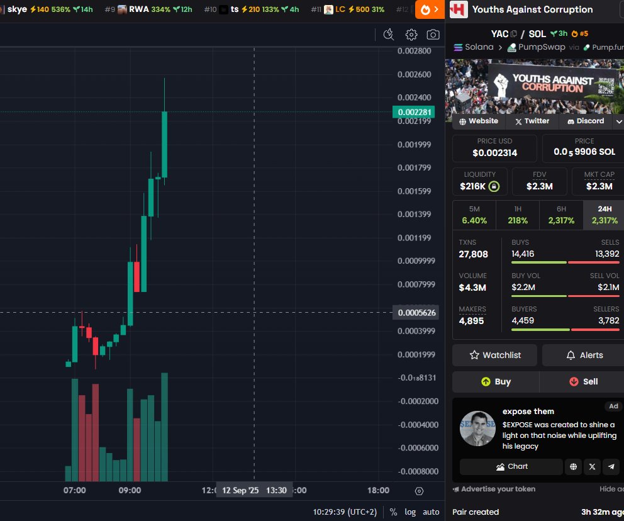The height and width of the screenshot is (521, 624).
Task: Click the Youths Against Corruption banner image
Action: coord(535,86)
